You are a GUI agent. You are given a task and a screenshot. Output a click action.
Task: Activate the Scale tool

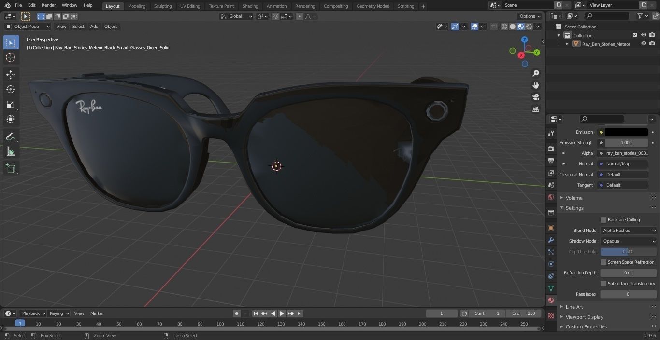pos(11,104)
